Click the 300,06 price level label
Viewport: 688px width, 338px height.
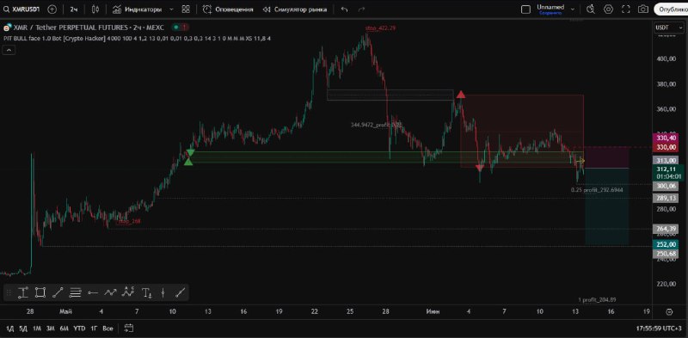pos(666,186)
